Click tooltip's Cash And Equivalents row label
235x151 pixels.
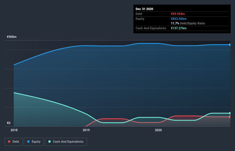(151, 28)
